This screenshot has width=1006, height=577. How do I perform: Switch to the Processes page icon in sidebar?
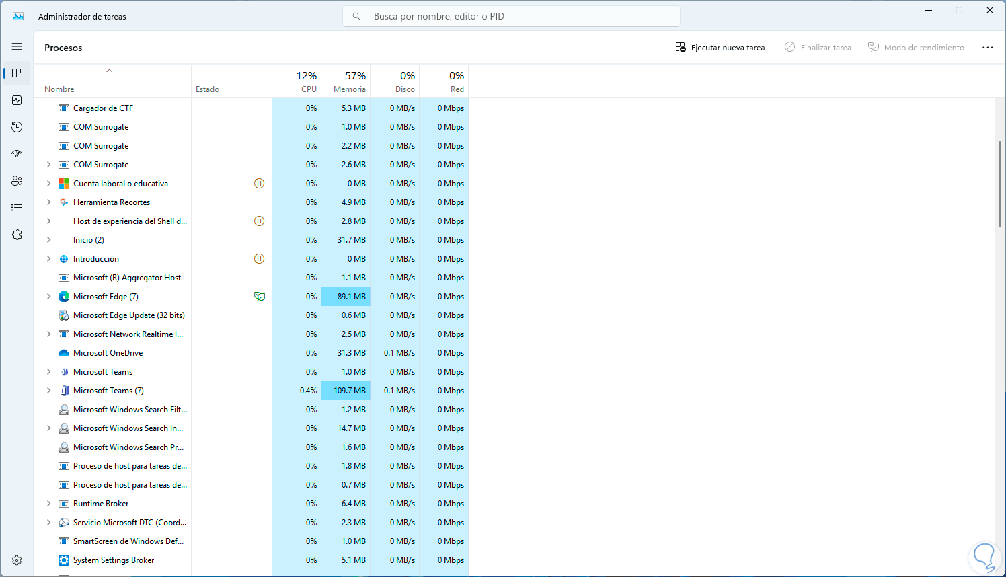(x=17, y=73)
